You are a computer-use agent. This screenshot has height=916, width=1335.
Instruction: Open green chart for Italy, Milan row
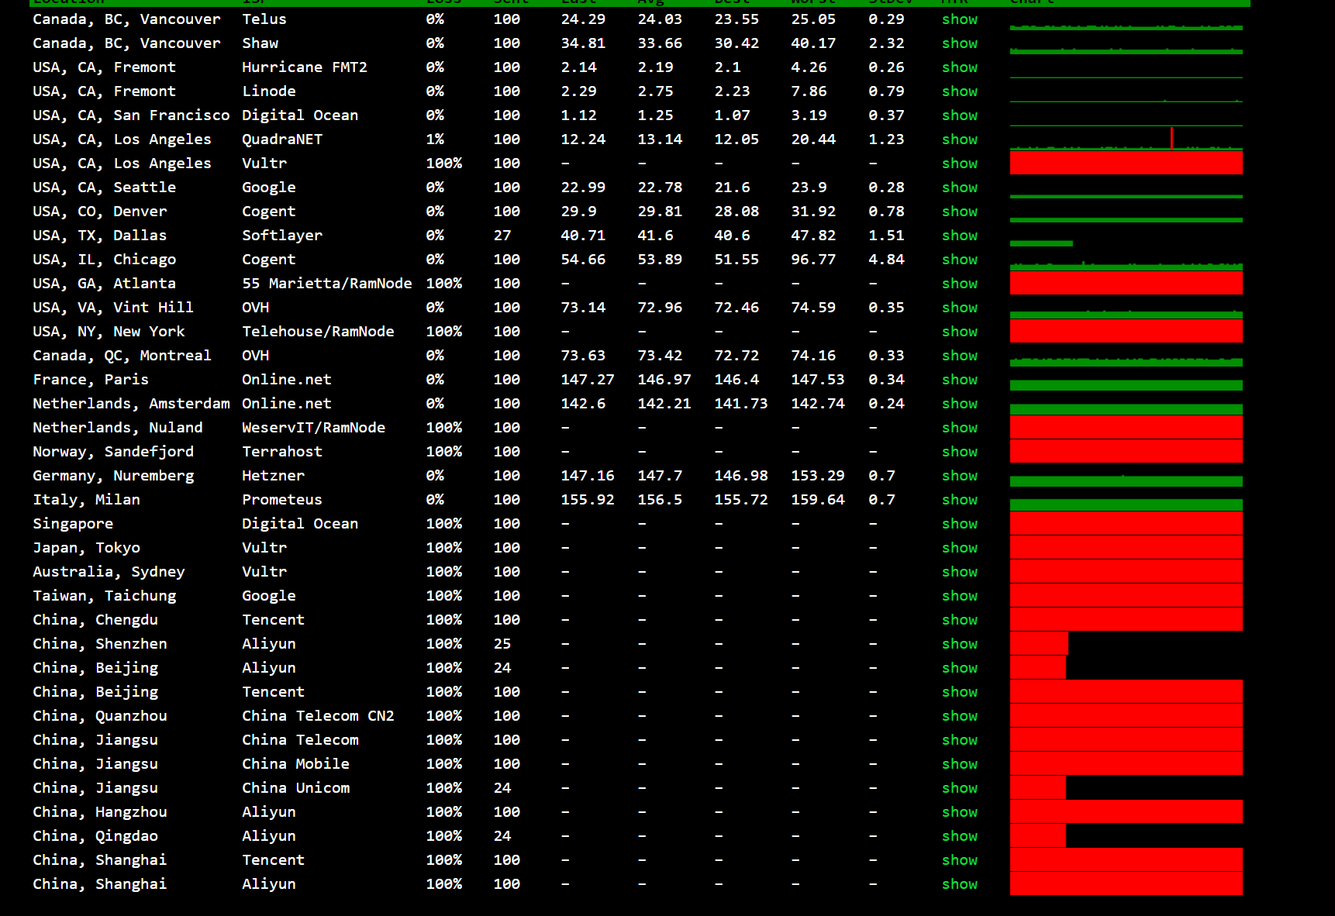[x=1126, y=504]
